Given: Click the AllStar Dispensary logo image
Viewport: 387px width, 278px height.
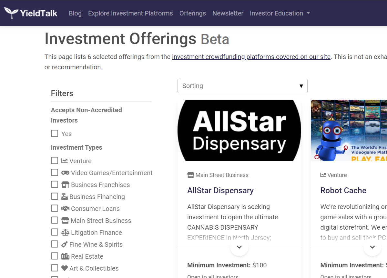Looking at the screenshot, I should 239,131.
